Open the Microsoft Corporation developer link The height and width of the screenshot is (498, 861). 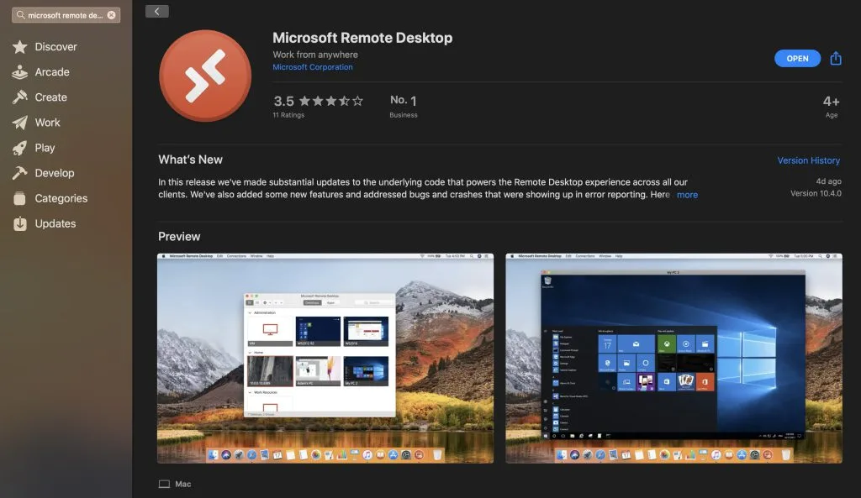click(x=313, y=67)
